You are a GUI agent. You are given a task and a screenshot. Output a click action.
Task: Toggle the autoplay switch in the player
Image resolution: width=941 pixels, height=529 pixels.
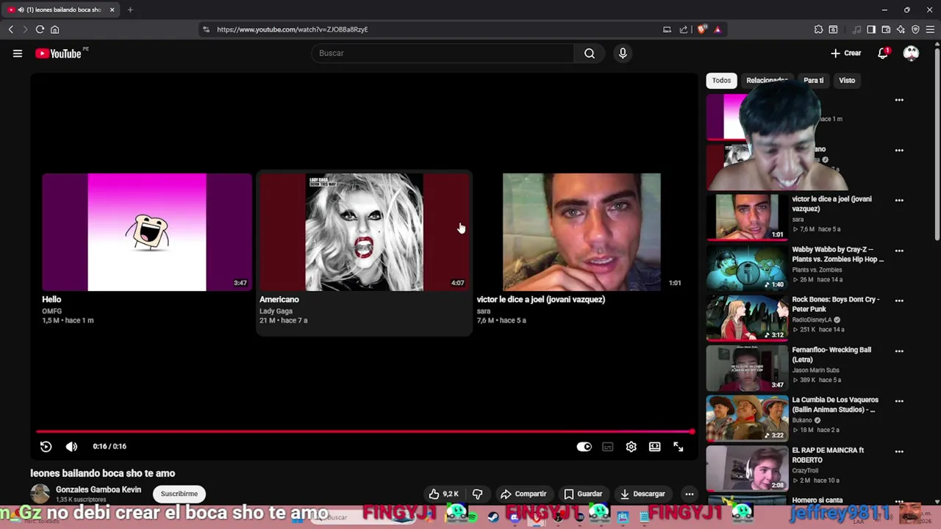click(584, 447)
